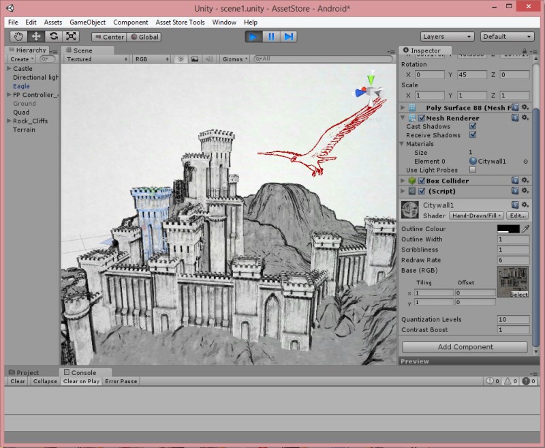
Task: Open the Default layout dropdown
Action: [x=507, y=37]
